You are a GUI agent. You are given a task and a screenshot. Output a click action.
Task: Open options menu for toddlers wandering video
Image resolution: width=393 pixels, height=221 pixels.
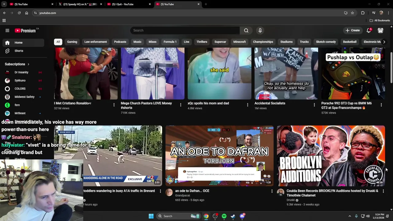(x=160, y=191)
